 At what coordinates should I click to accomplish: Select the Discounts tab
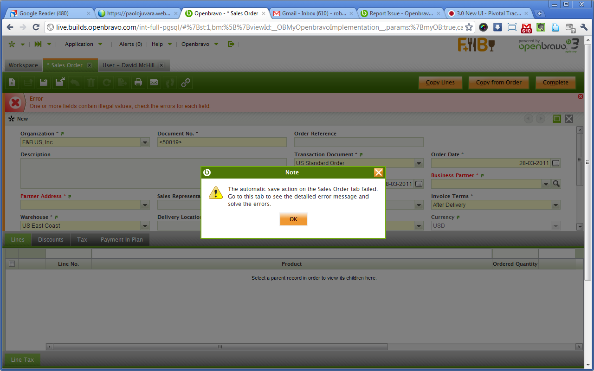pos(51,240)
